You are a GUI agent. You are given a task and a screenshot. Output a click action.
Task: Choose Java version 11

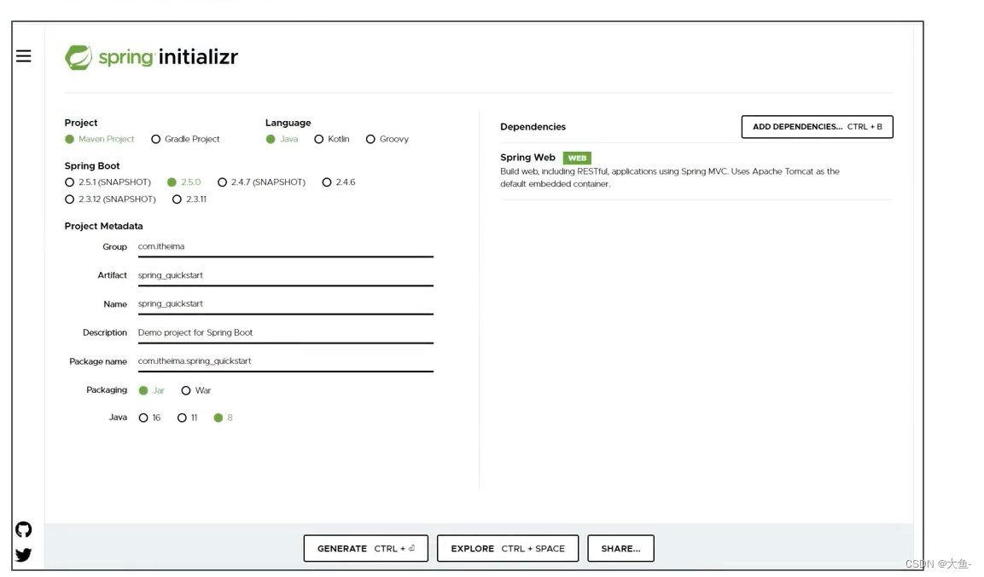188,418
